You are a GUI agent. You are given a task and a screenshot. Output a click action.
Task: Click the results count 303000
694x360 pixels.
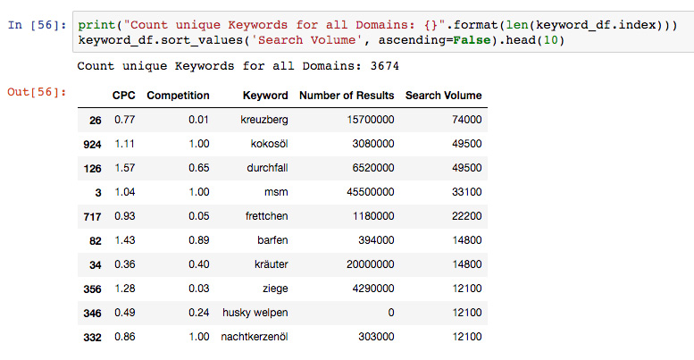click(x=376, y=337)
